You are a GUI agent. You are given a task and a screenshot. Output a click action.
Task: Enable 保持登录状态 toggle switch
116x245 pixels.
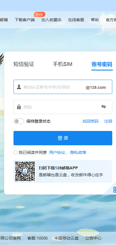tap(19, 121)
